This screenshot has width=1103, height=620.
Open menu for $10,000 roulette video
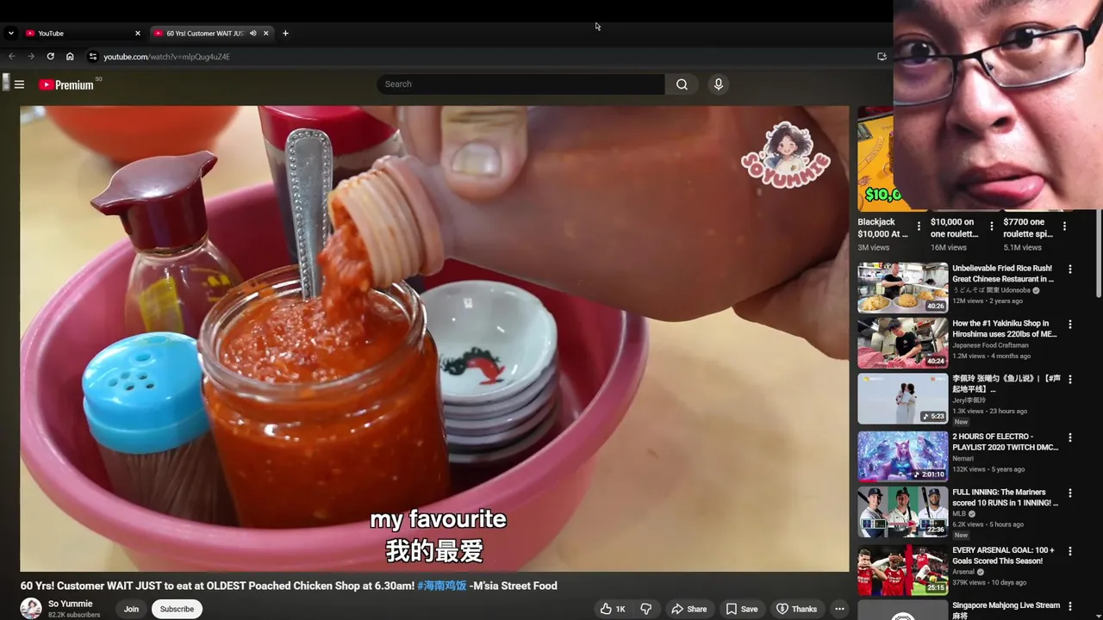click(x=992, y=226)
